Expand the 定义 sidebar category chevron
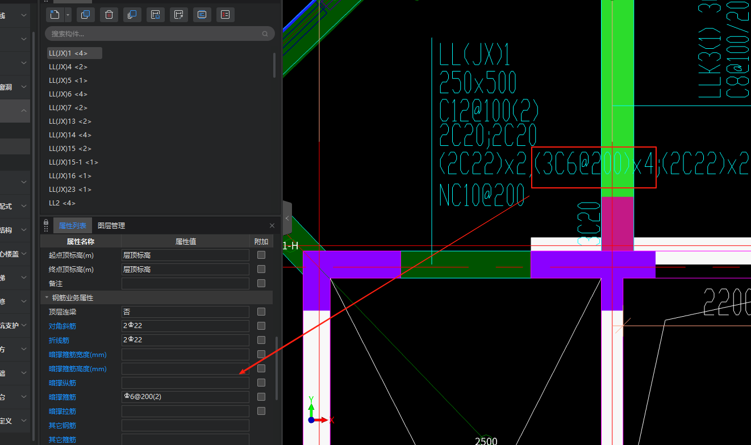The width and height of the screenshot is (751, 445). pyautogui.click(x=24, y=421)
